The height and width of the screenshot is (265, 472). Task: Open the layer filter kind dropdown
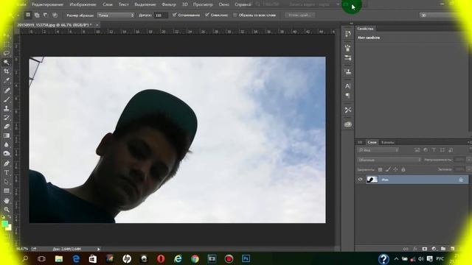click(x=378, y=150)
